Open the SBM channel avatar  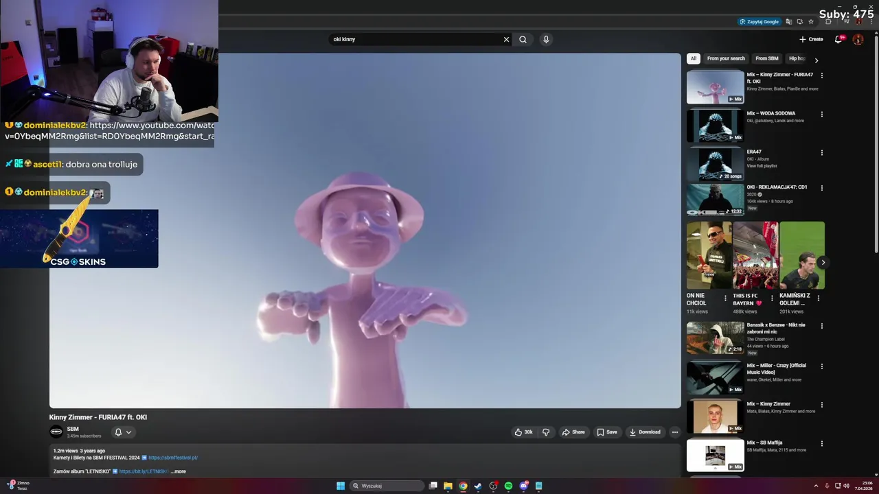pos(56,432)
